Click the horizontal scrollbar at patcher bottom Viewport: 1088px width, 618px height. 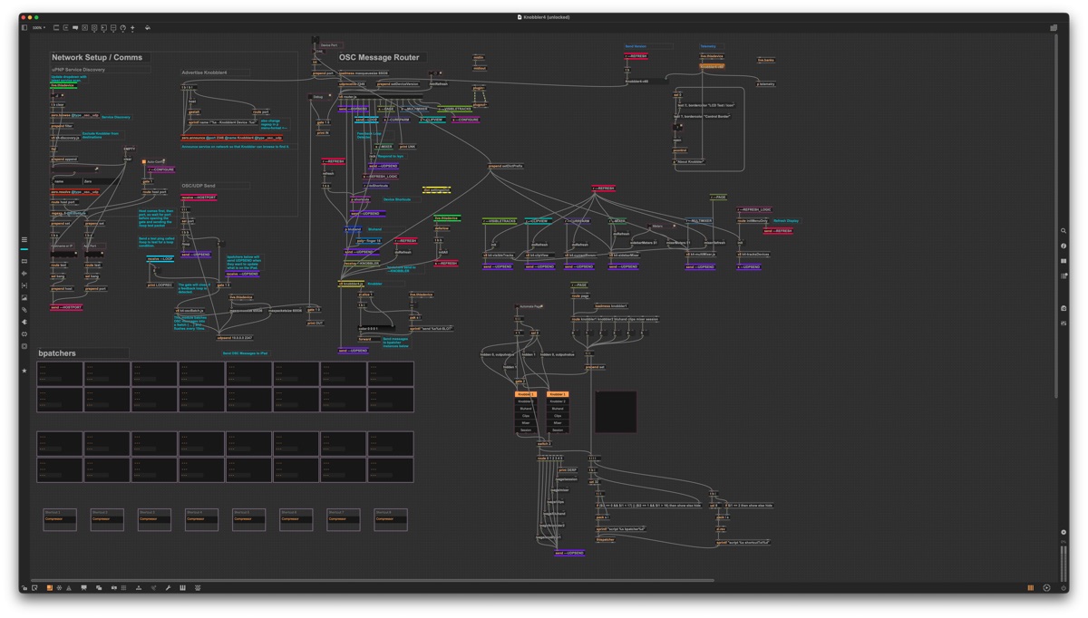372,580
